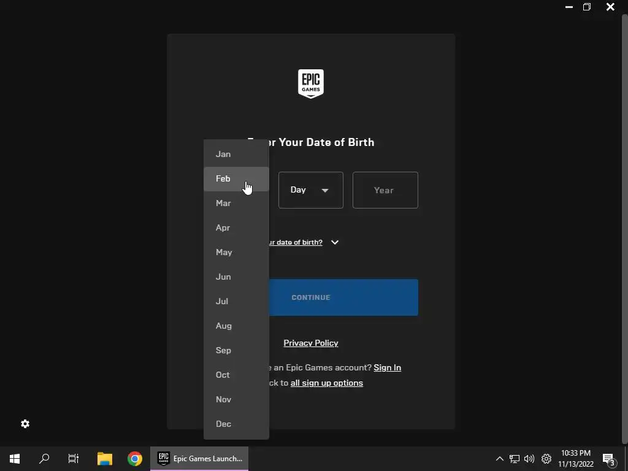Launch File Explorer from taskbar
628x471 pixels.
[105, 459]
